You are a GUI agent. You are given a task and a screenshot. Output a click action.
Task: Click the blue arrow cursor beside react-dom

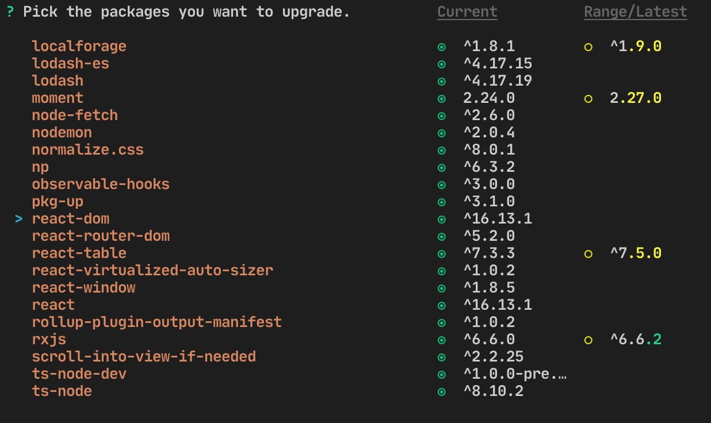point(18,218)
